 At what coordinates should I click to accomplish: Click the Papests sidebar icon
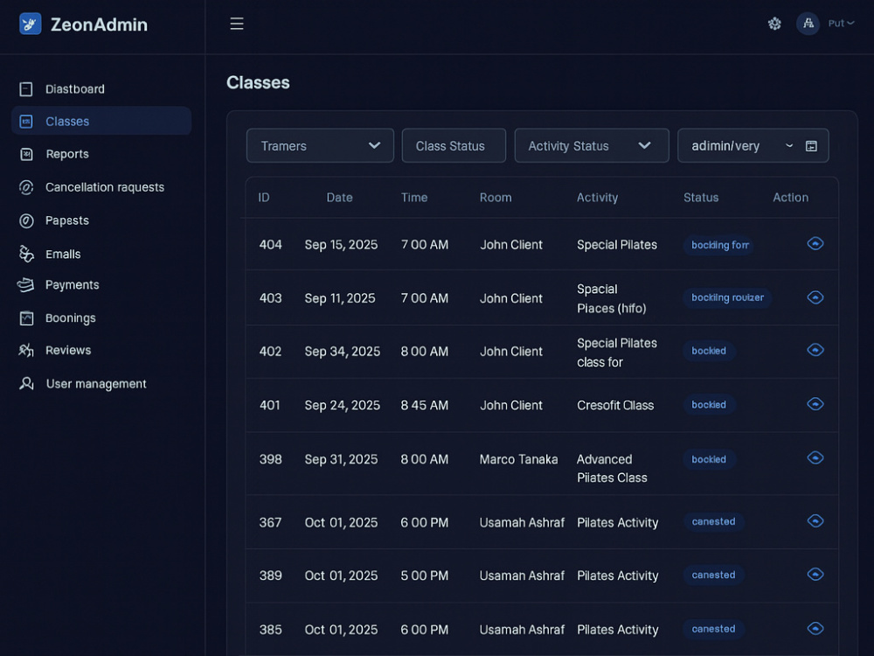point(26,221)
